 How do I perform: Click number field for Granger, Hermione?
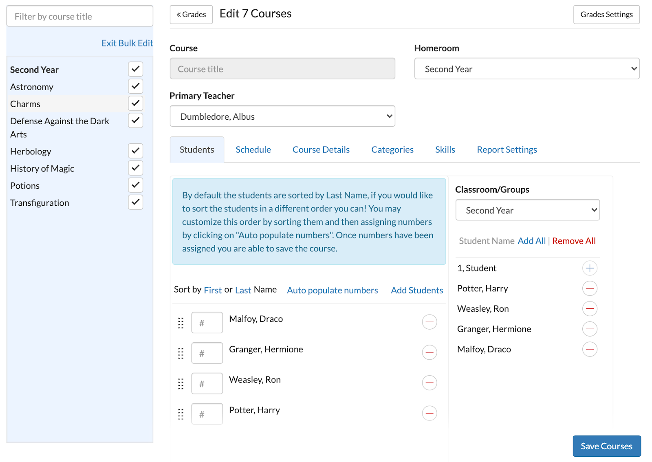(x=207, y=353)
